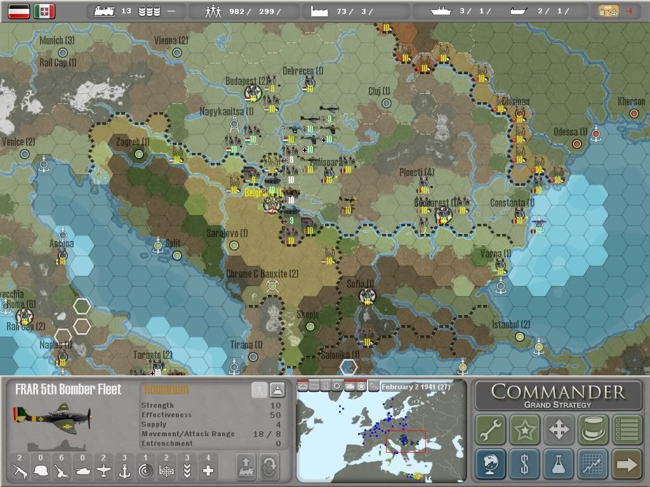This screenshot has width=650, height=487.
Task: Select the Ploesti (4) oil field label
Action: coord(416,172)
